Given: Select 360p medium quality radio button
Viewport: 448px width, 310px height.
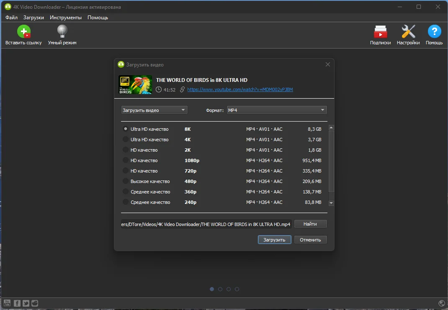Looking at the screenshot, I should click(x=126, y=192).
